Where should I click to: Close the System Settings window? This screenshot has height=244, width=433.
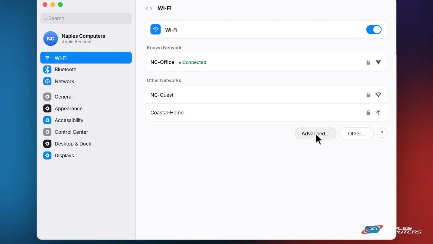coord(45,5)
